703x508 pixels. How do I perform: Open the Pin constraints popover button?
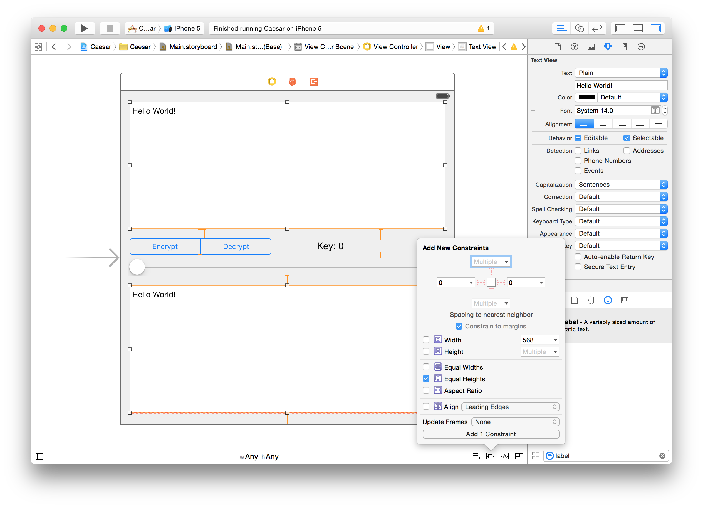click(x=490, y=456)
